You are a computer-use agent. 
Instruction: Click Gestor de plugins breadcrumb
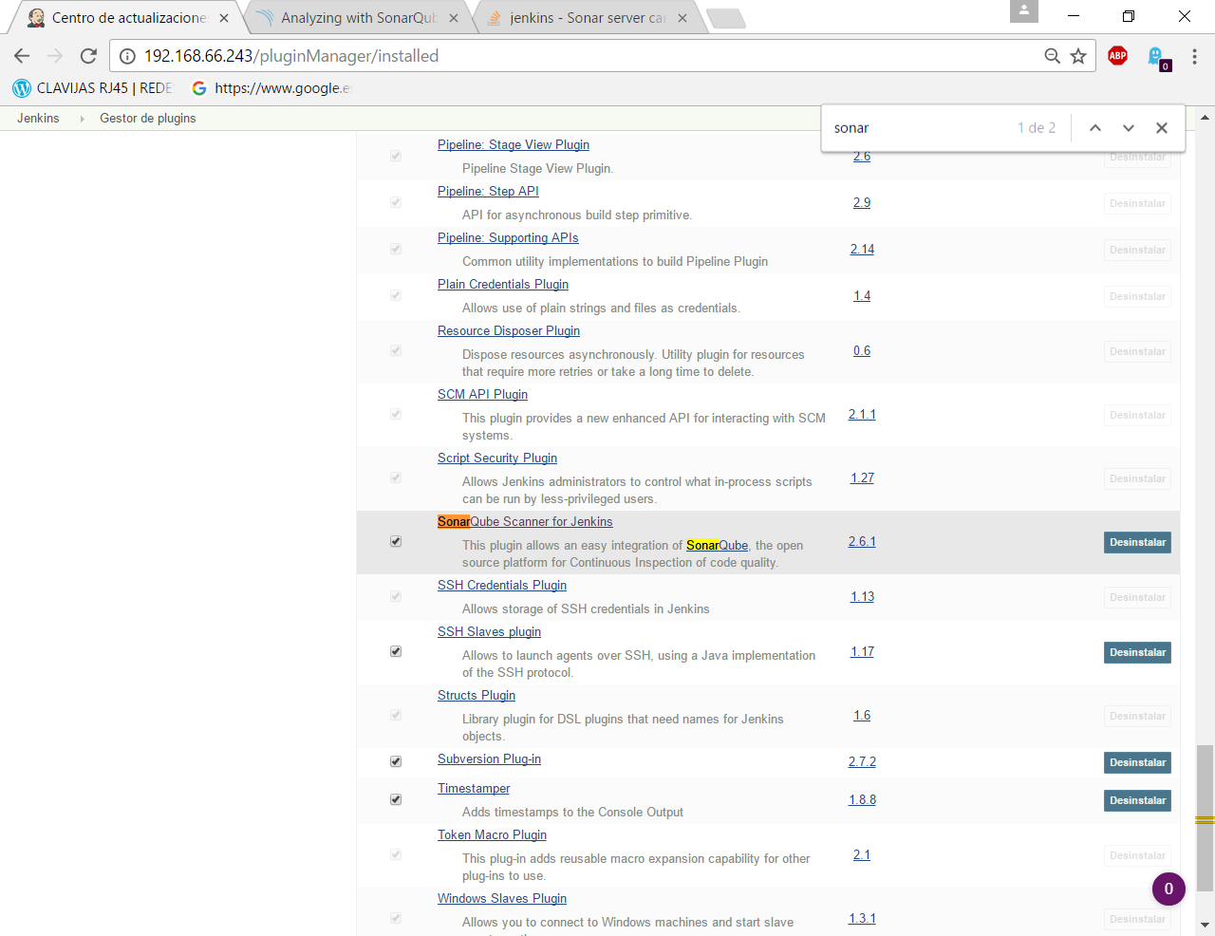[148, 118]
